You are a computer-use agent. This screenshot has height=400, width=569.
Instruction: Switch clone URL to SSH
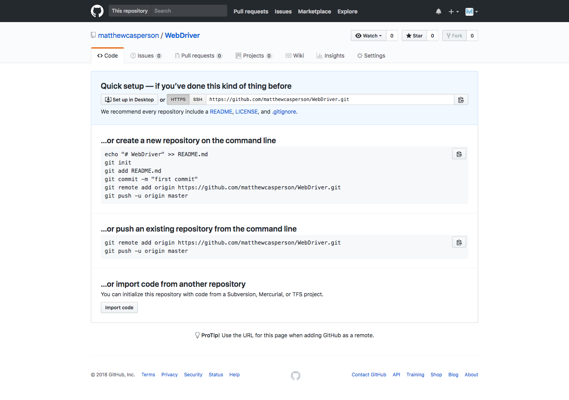(x=198, y=99)
